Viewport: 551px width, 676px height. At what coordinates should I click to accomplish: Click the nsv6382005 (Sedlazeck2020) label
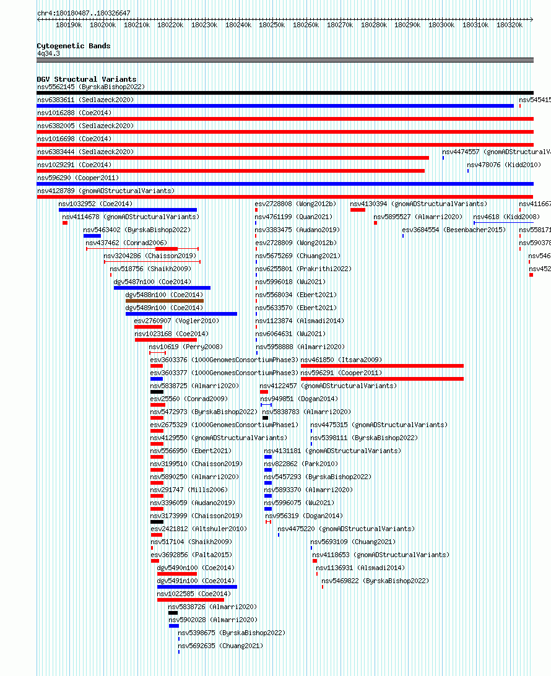85,126
